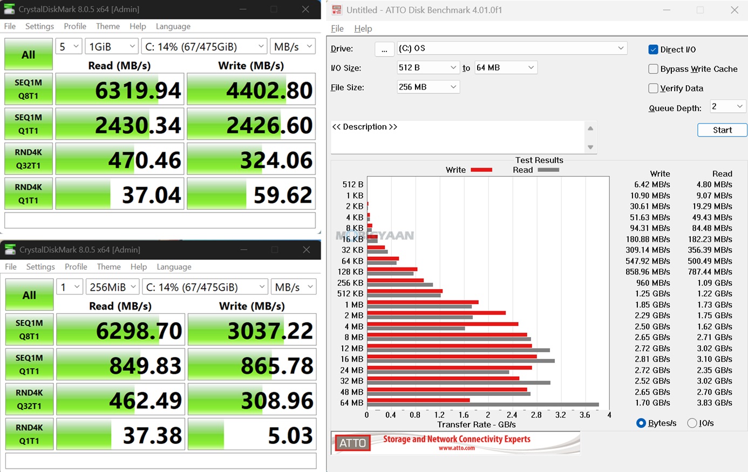Open the 1GiB test size dropdown
The width and height of the screenshot is (748, 472).
112,47
